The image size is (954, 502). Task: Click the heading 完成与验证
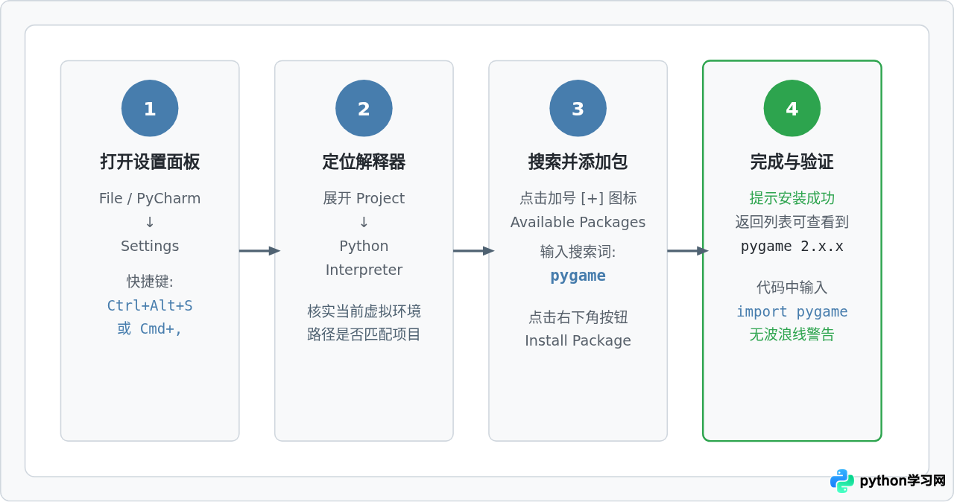click(792, 162)
